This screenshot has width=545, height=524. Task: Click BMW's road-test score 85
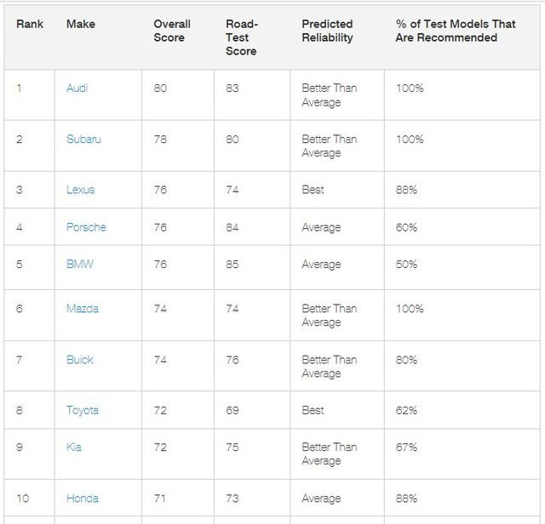click(232, 265)
